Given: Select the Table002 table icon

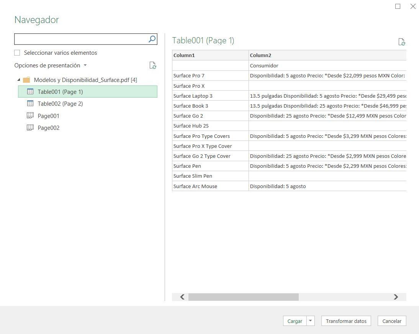Looking at the screenshot, I should coord(30,103).
